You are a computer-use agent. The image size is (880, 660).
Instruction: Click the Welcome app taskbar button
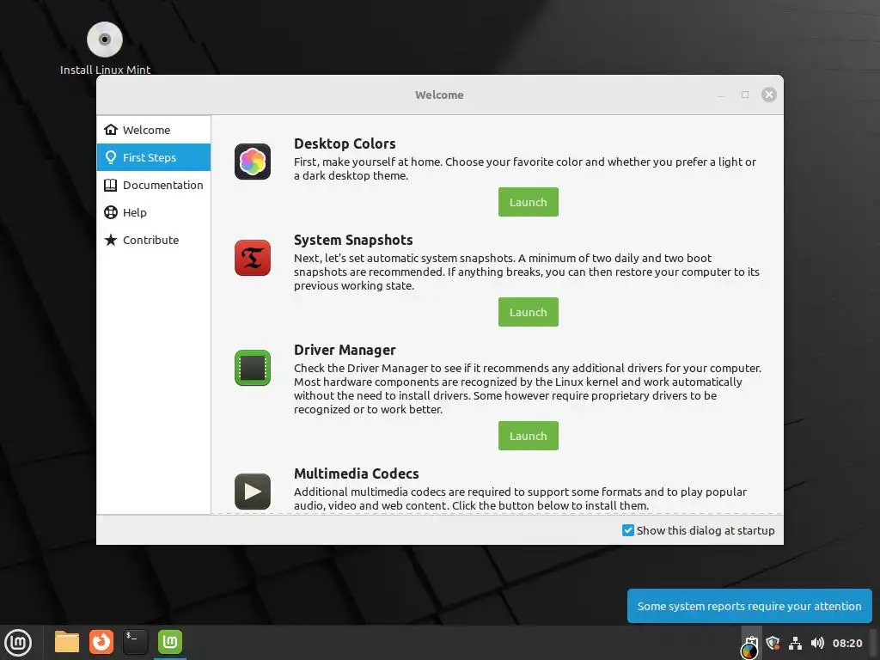coord(170,642)
